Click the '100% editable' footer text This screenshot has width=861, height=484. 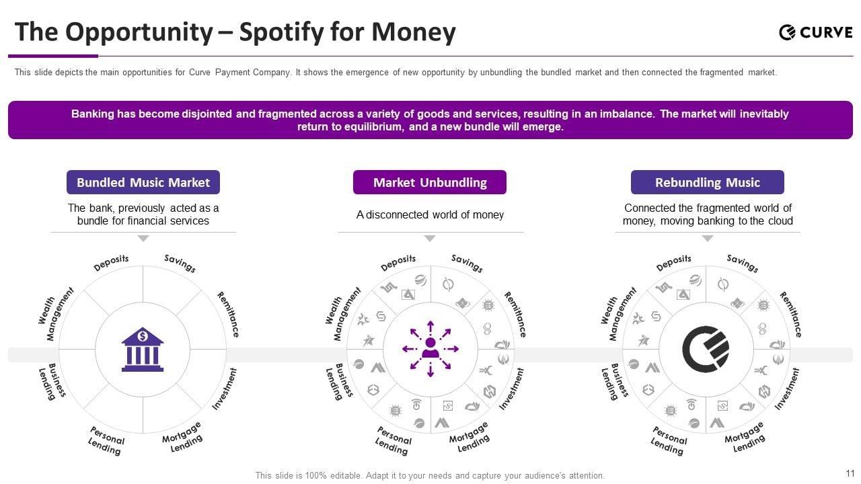[430, 475]
